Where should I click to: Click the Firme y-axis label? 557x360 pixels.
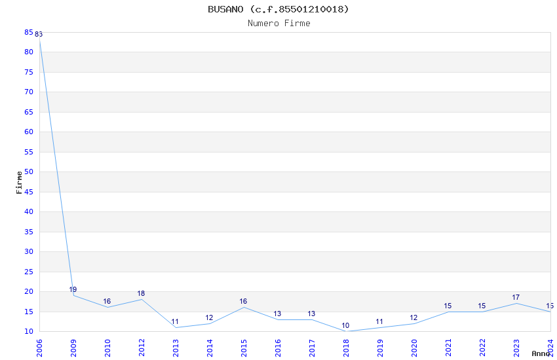19,183
